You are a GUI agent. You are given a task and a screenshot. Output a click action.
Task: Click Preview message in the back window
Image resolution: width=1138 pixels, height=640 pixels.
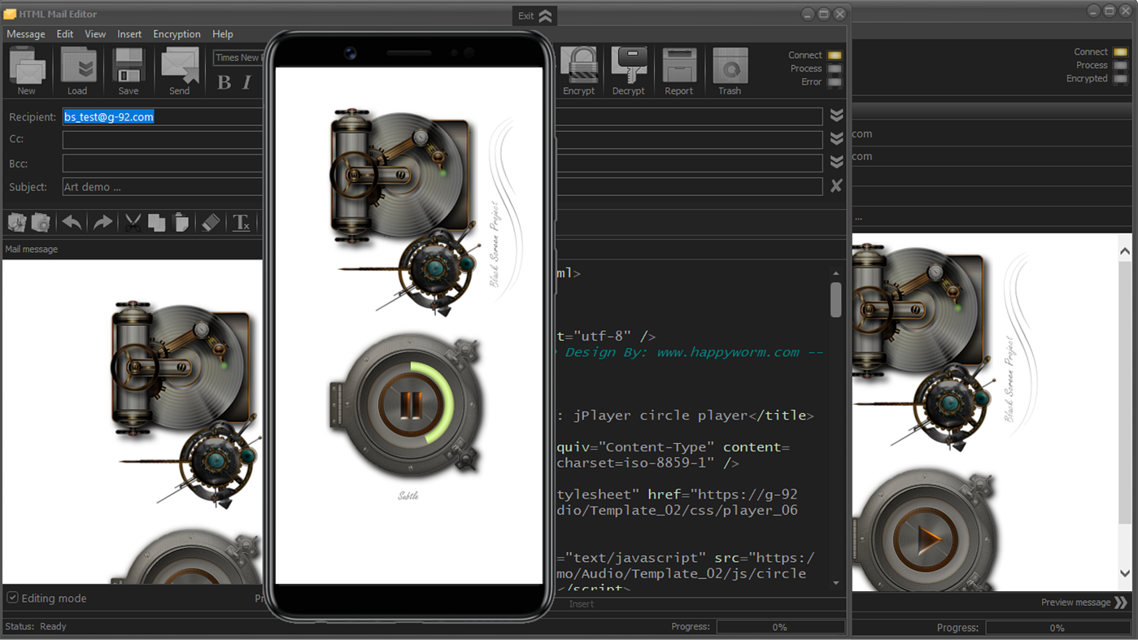click(1084, 603)
